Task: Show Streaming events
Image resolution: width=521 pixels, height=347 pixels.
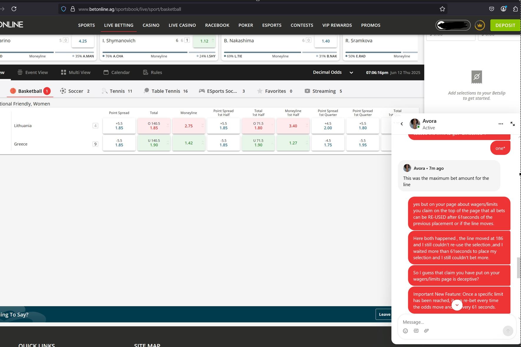Action: tap(323, 91)
